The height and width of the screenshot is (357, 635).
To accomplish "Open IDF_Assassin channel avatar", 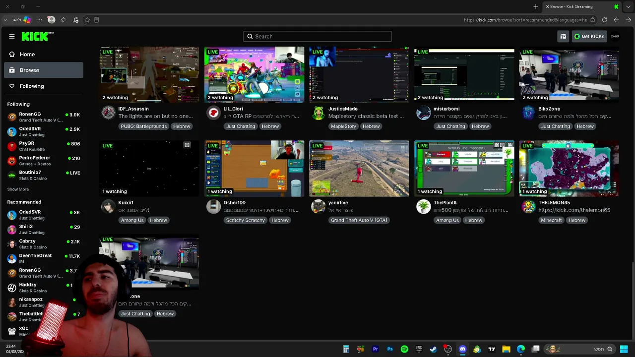I will click(x=108, y=113).
